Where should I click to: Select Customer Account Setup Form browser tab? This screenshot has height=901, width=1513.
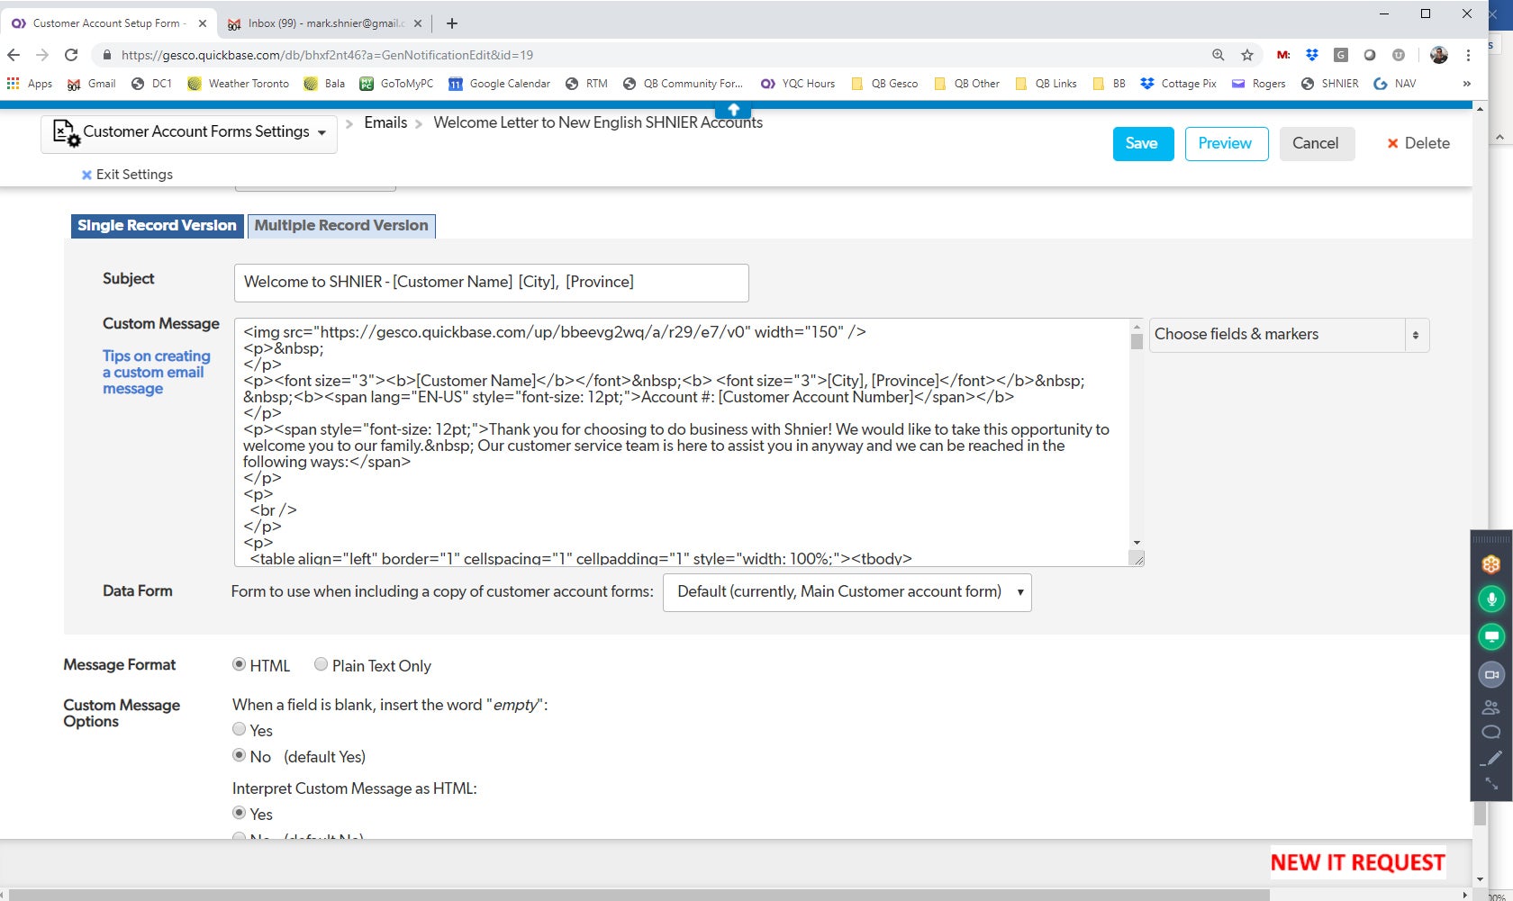pyautogui.click(x=106, y=23)
